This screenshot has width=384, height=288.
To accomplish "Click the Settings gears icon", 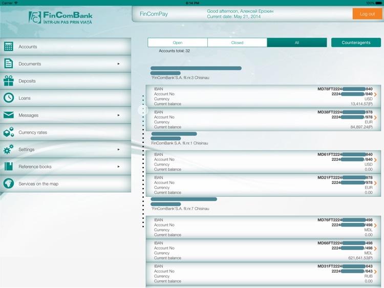I will tap(9, 149).
